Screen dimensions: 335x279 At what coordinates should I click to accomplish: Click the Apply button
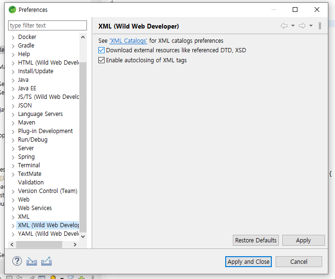pyautogui.click(x=303, y=241)
